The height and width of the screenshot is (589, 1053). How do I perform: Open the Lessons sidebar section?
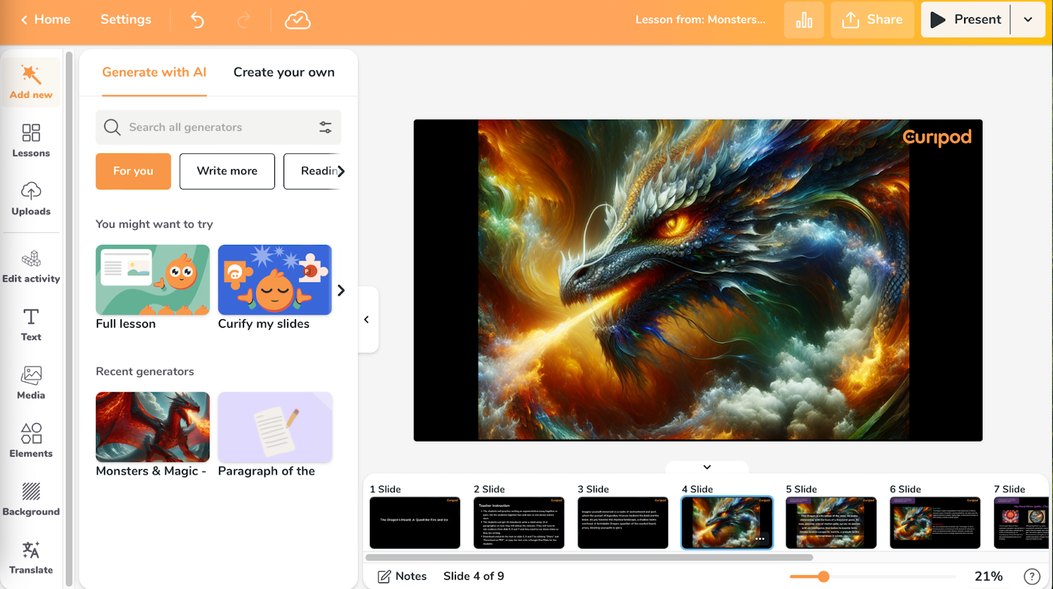[x=31, y=141]
